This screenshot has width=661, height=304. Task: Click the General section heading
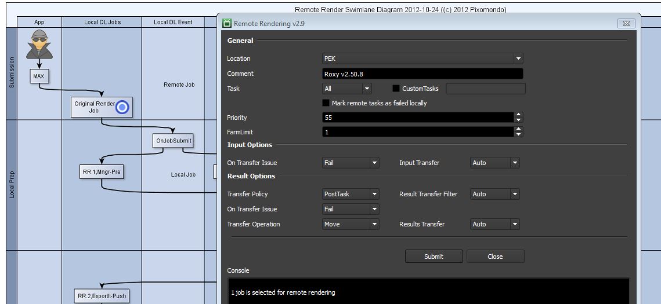point(240,41)
